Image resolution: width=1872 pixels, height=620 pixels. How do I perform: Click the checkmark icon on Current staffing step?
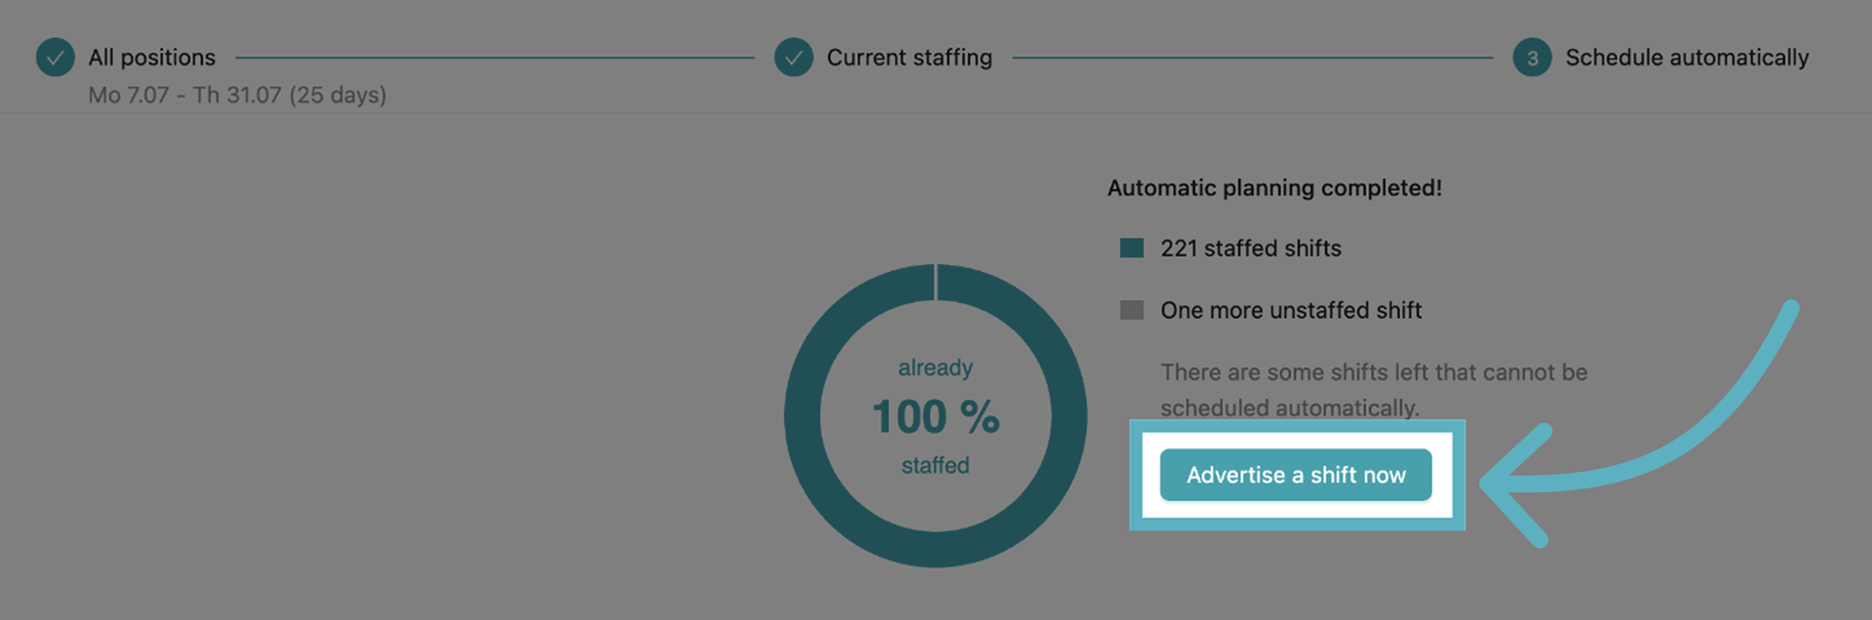(794, 58)
